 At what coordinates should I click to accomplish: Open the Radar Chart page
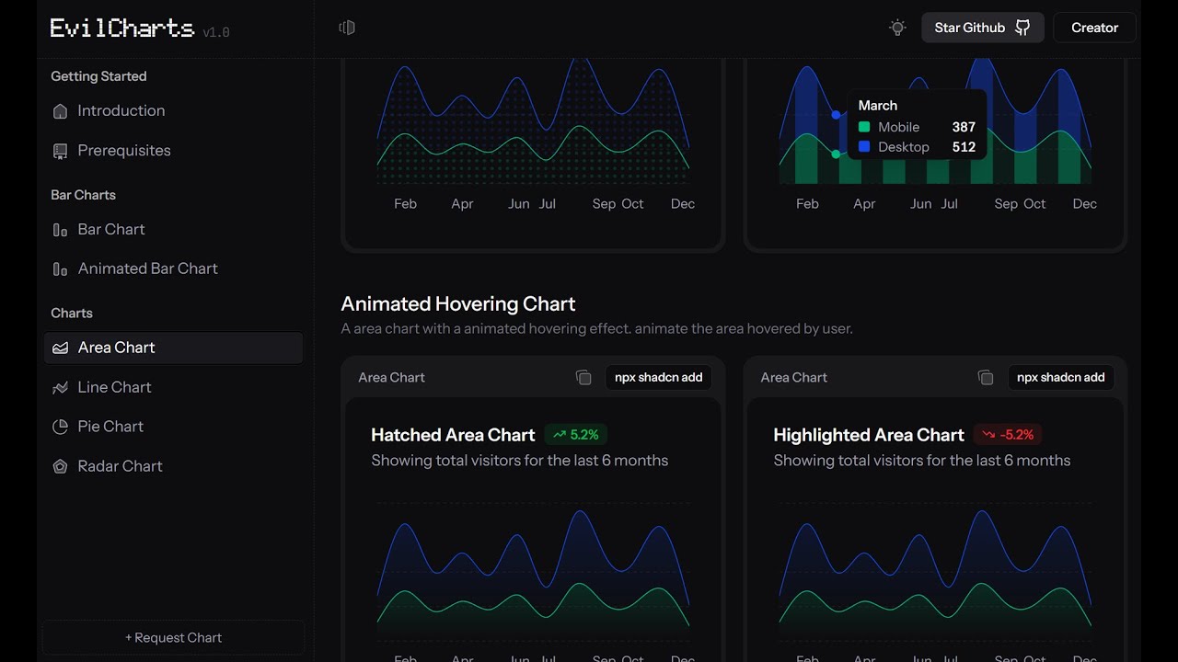[173, 466]
